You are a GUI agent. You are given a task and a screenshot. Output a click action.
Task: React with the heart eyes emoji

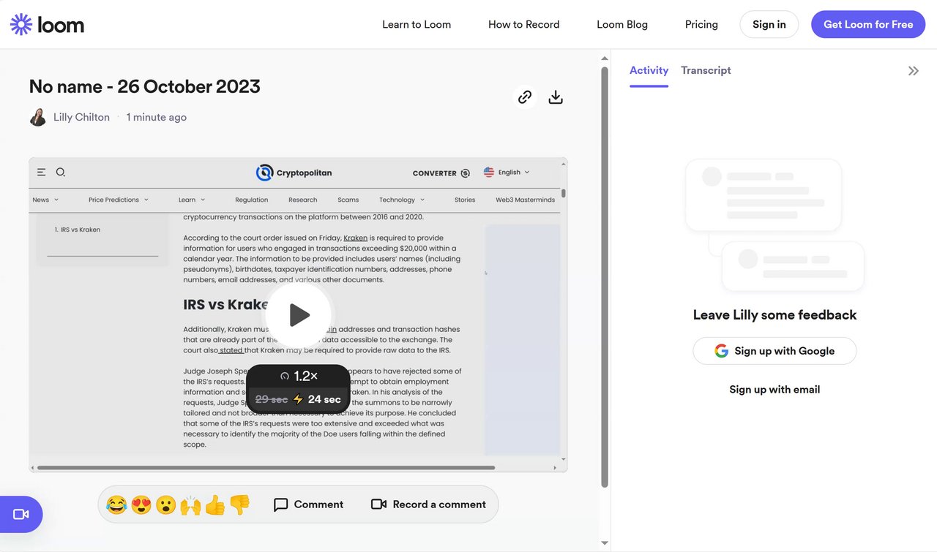(x=141, y=504)
